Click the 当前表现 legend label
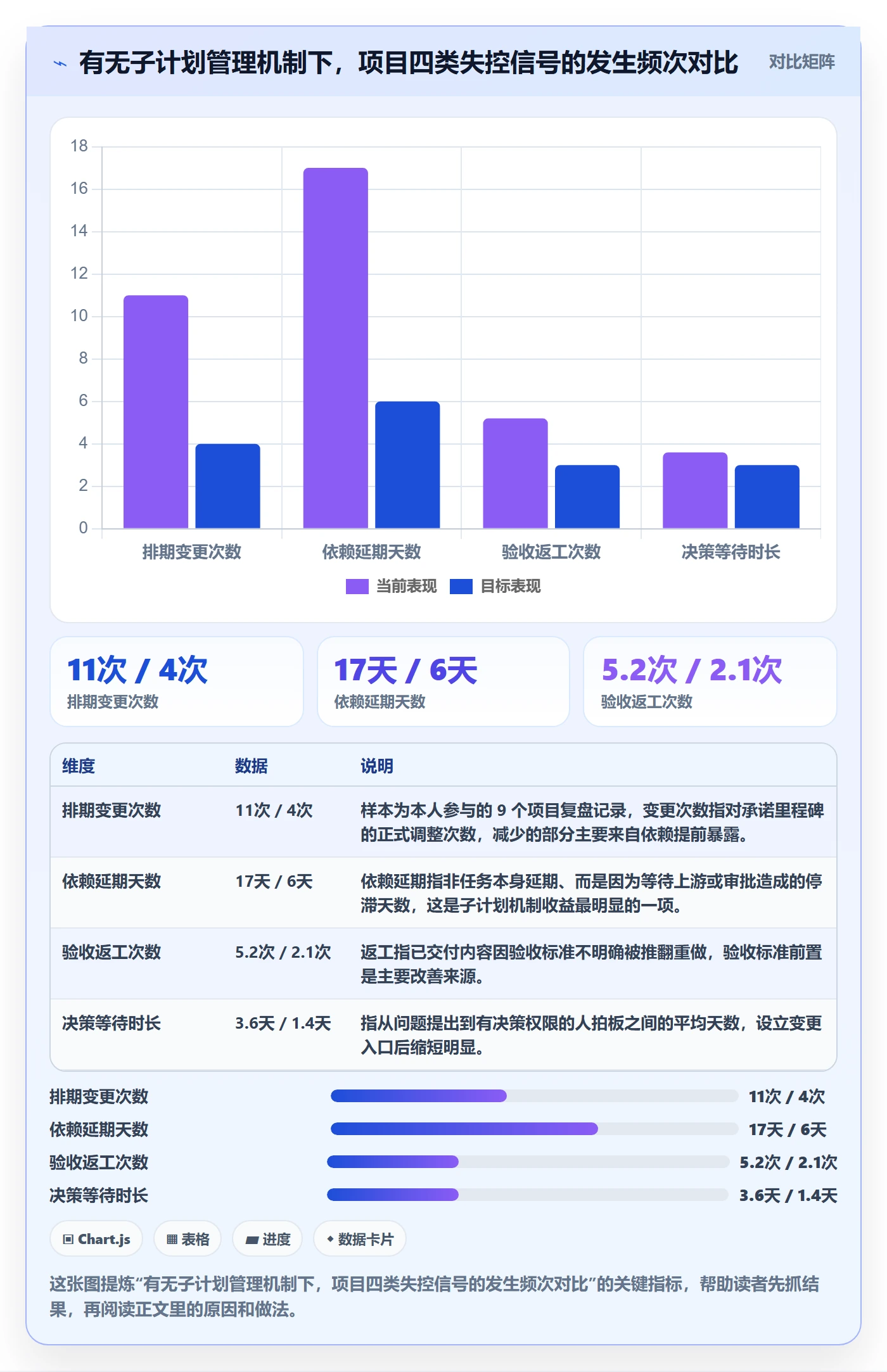This screenshot has height=1372, width=887. [x=406, y=587]
